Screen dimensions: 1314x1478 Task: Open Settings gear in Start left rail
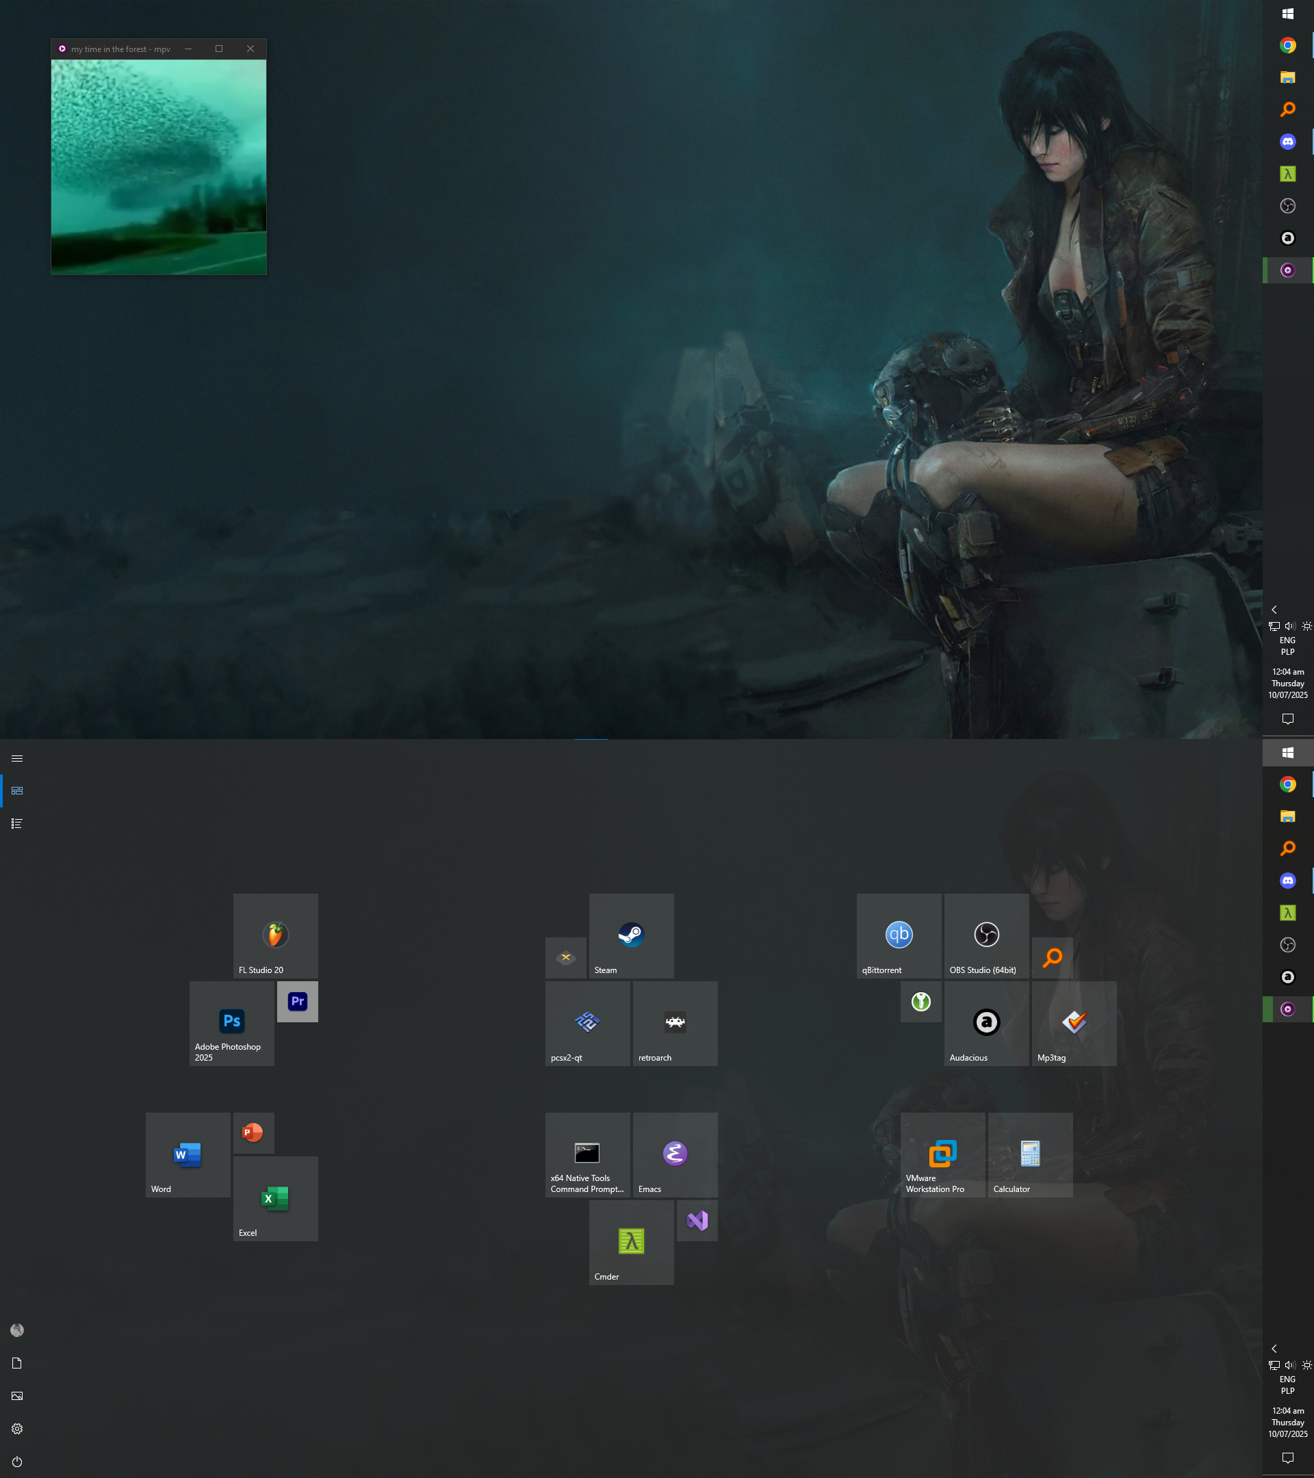coord(17,1429)
